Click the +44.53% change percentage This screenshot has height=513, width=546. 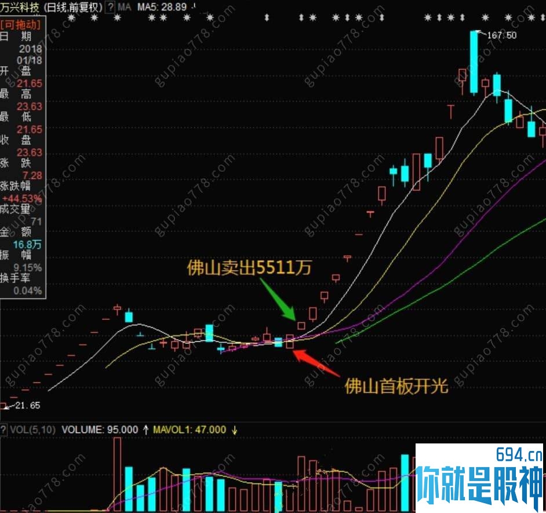point(22,198)
